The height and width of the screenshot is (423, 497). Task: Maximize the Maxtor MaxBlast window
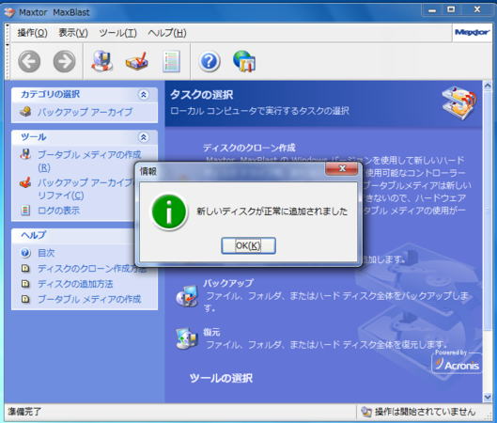point(451,9)
